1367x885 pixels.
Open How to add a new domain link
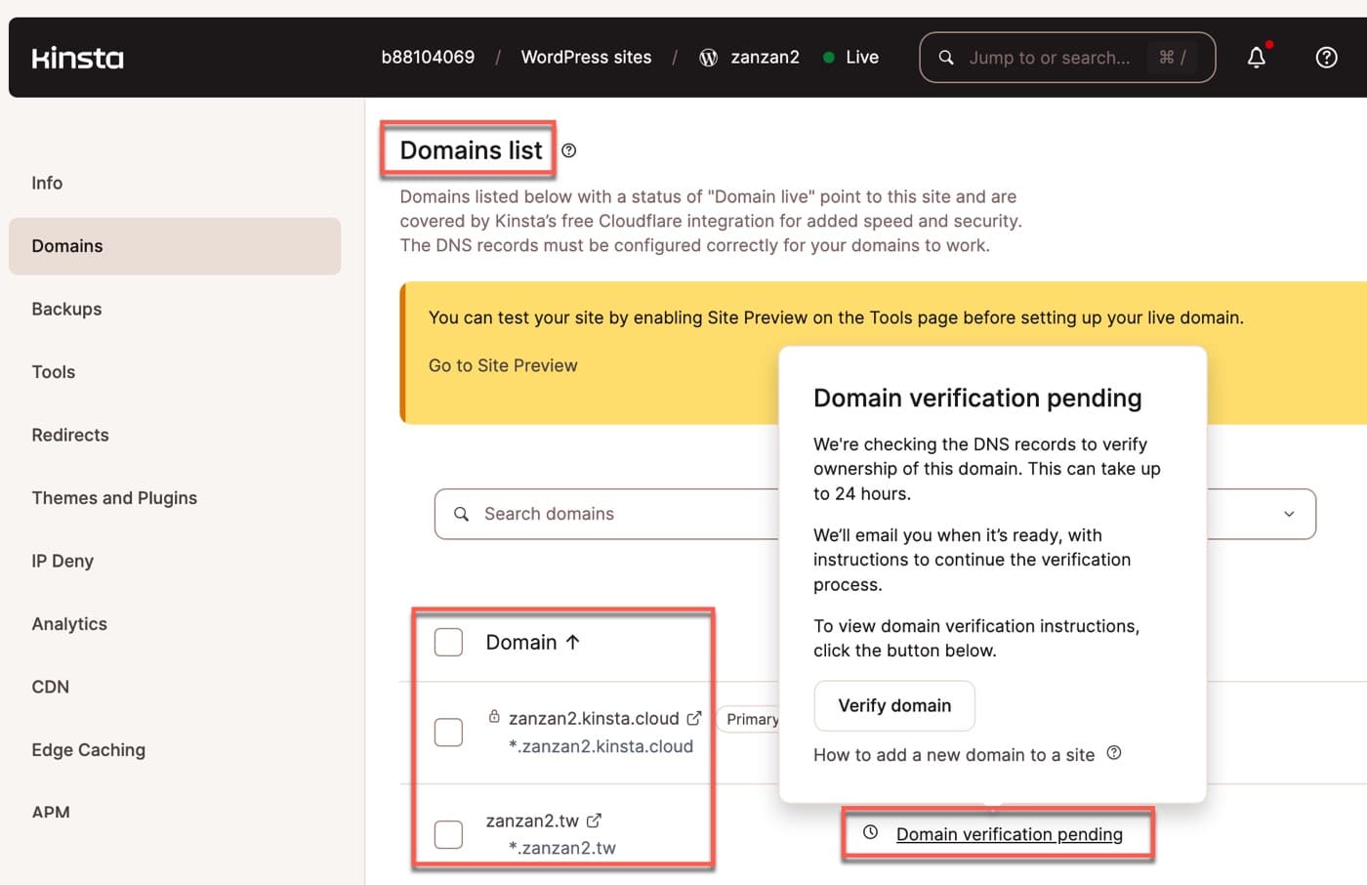(x=954, y=754)
